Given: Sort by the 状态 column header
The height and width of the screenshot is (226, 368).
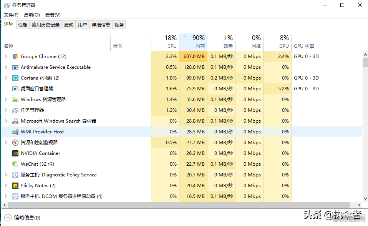Looking at the screenshot, I should pyautogui.click(x=131, y=43).
